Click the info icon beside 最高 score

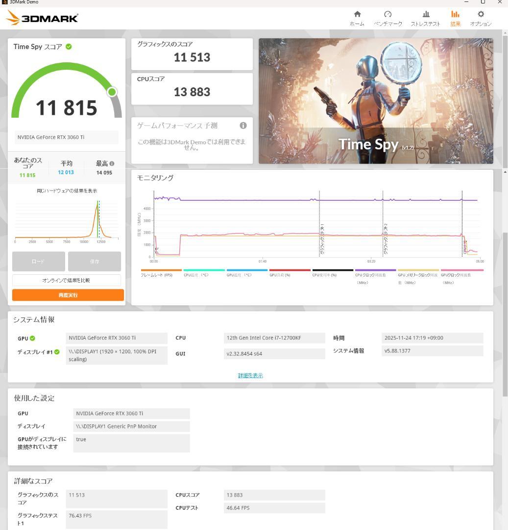pos(111,163)
